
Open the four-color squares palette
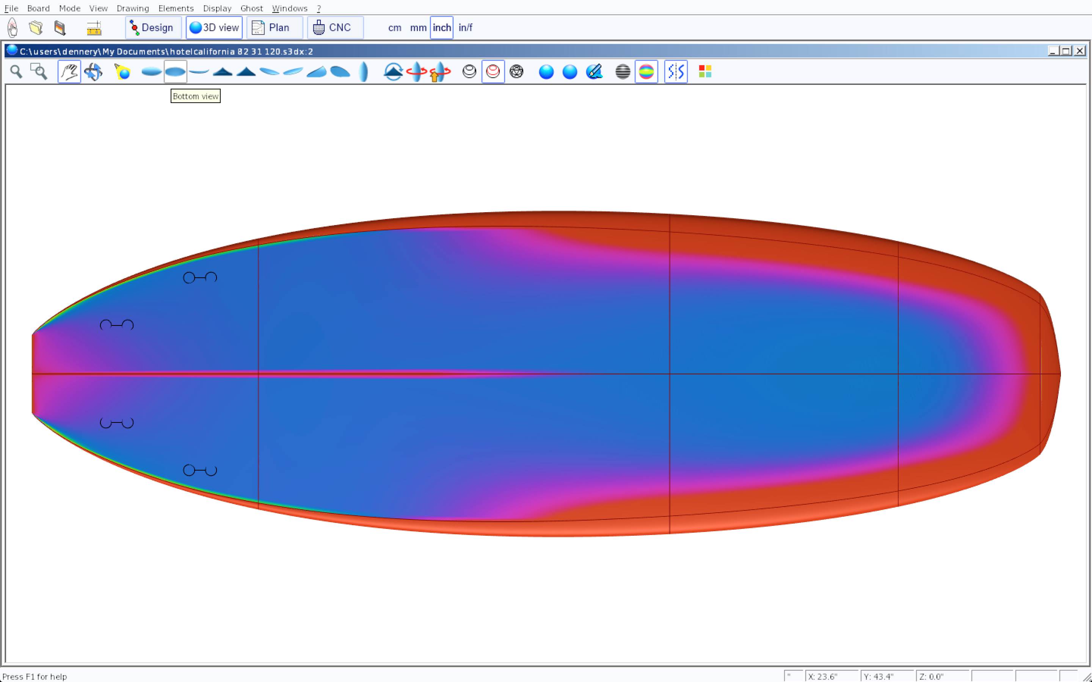click(x=705, y=72)
